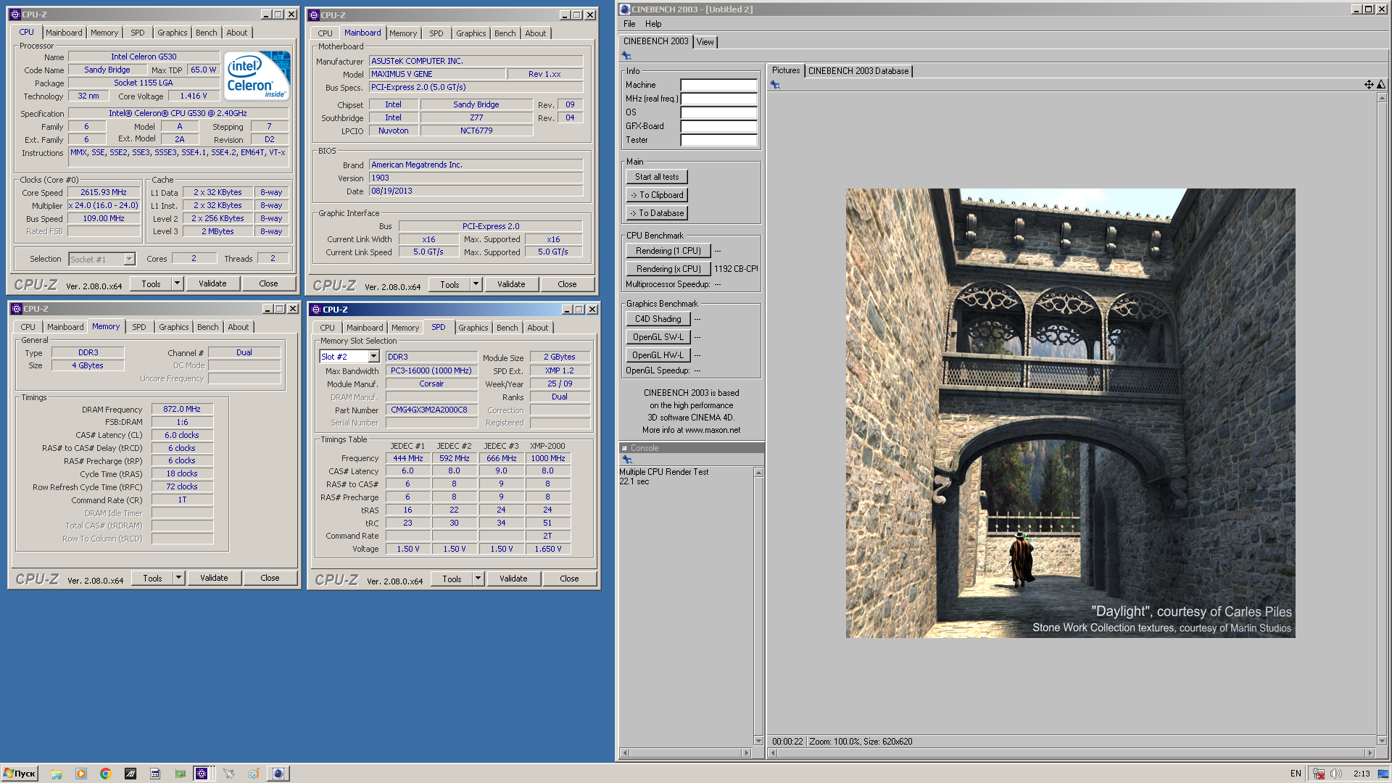This screenshot has width=1392, height=783.
Task: Open Bench tab in the CPU window
Action: point(206,33)
